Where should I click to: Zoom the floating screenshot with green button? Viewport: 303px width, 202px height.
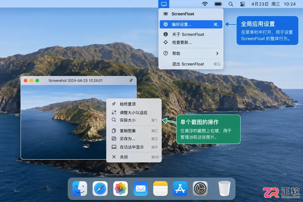click(37, 81)
